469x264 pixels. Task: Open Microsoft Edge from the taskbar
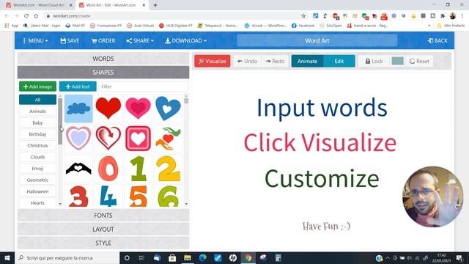tap(203, 257)
